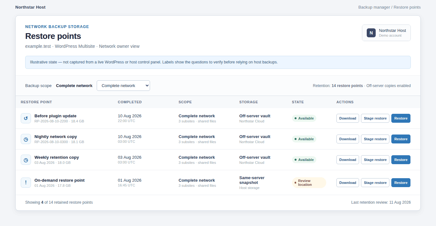Download the Nightly network copy
This screenshot has width=436, height=226.
pos(348,139)
